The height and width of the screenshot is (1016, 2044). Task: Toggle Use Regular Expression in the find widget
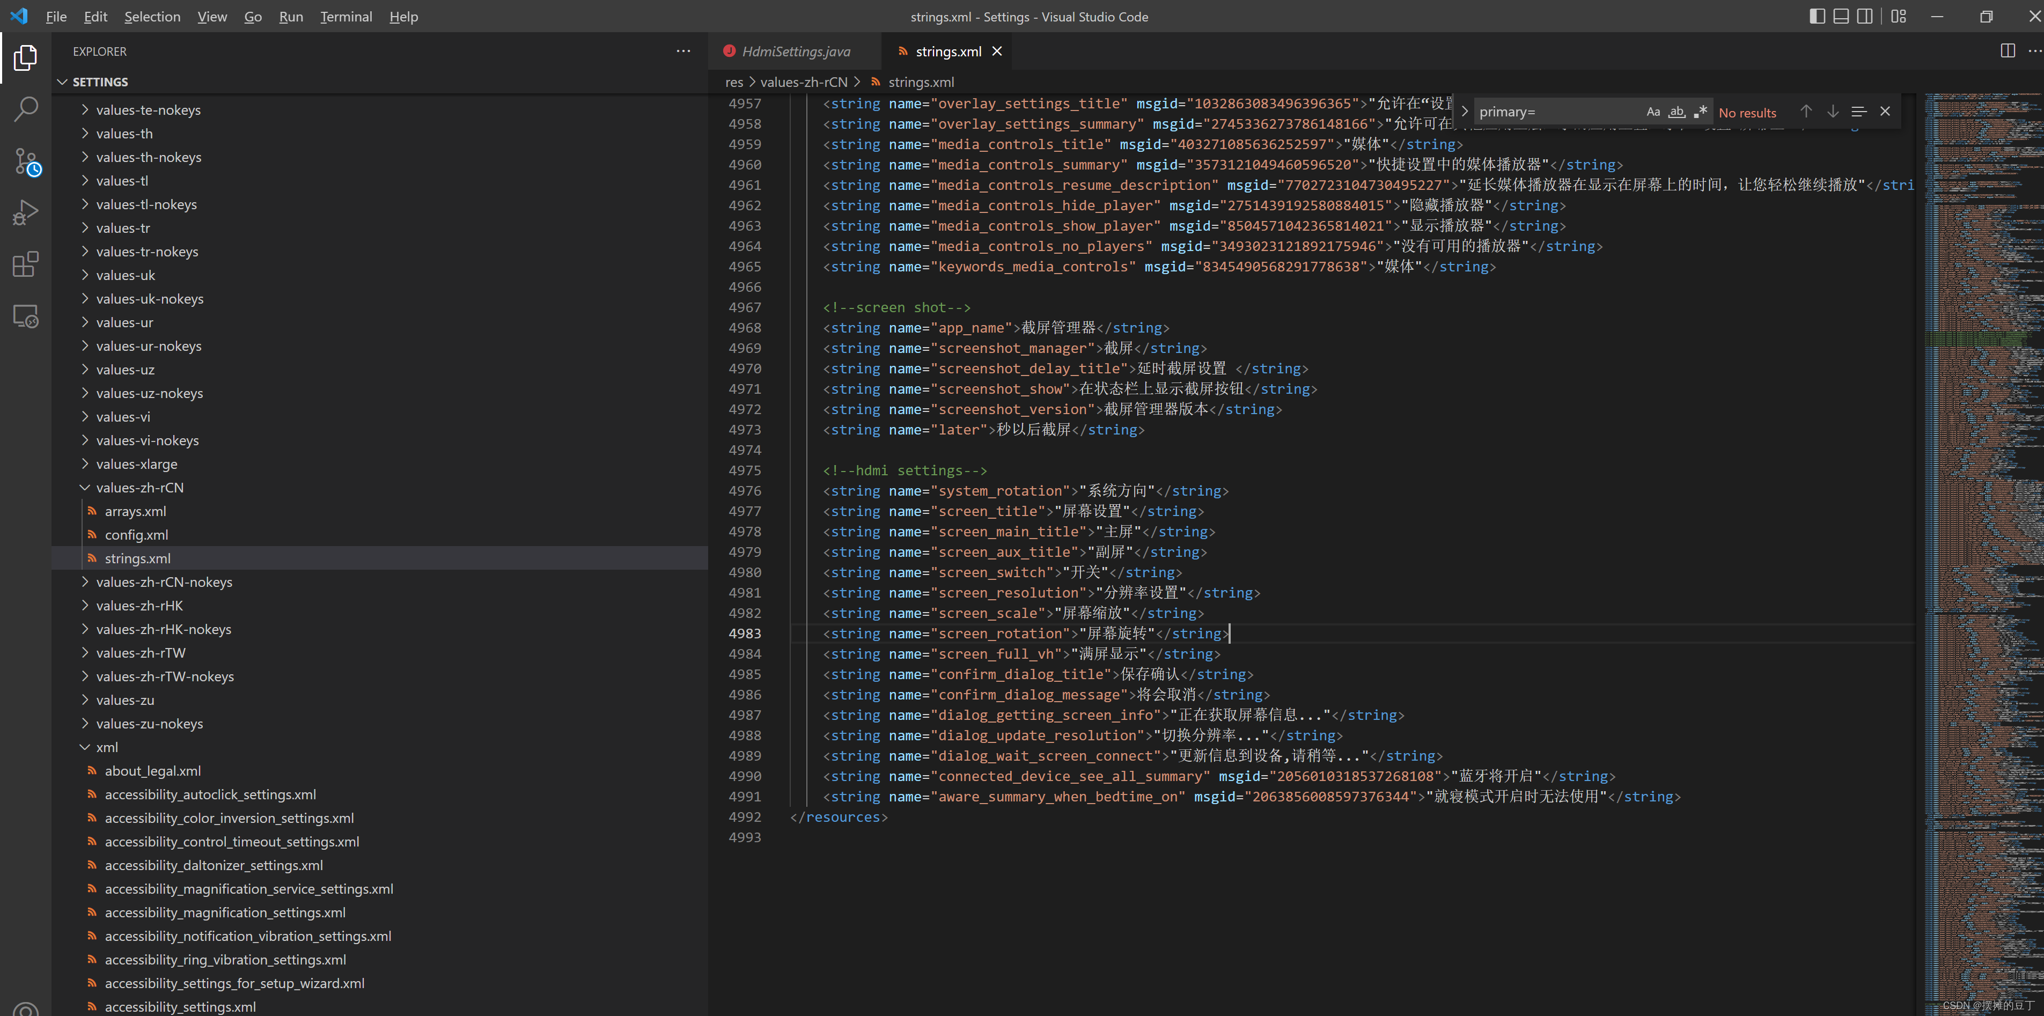click(1700, 112)
